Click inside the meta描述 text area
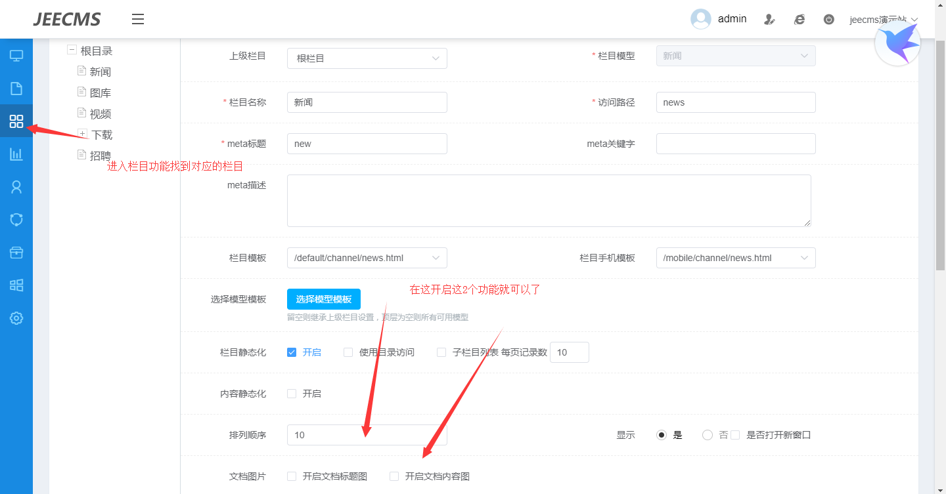Screen dimensions: 946x494 [x=549, y=201]
